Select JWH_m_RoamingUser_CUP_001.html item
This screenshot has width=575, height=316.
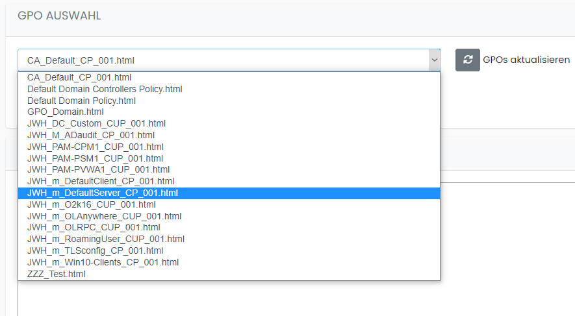pyautogui.click(x=106, y=239)
